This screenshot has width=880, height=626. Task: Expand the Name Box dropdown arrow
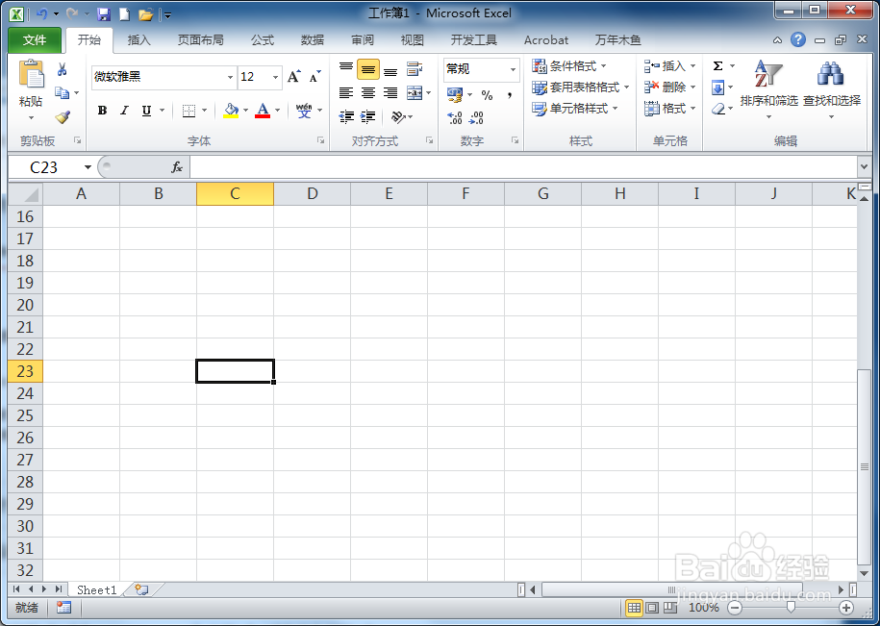pos(88,167)
